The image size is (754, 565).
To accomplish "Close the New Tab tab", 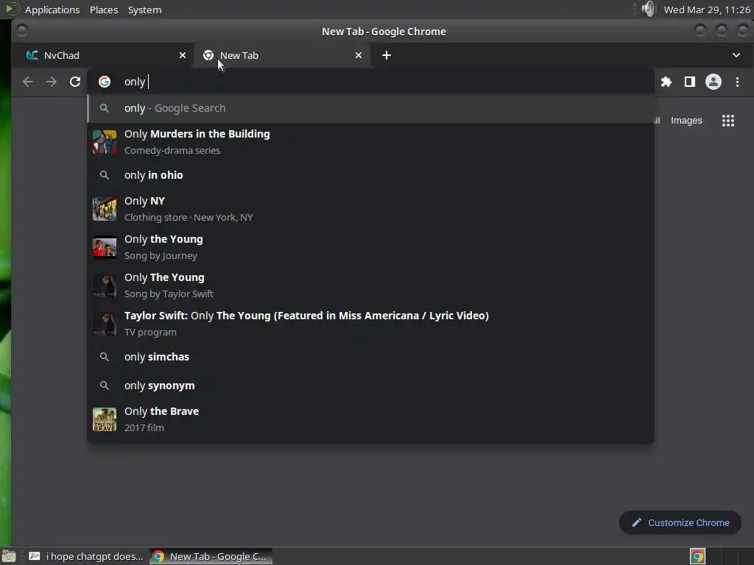I will pos(359,55).
